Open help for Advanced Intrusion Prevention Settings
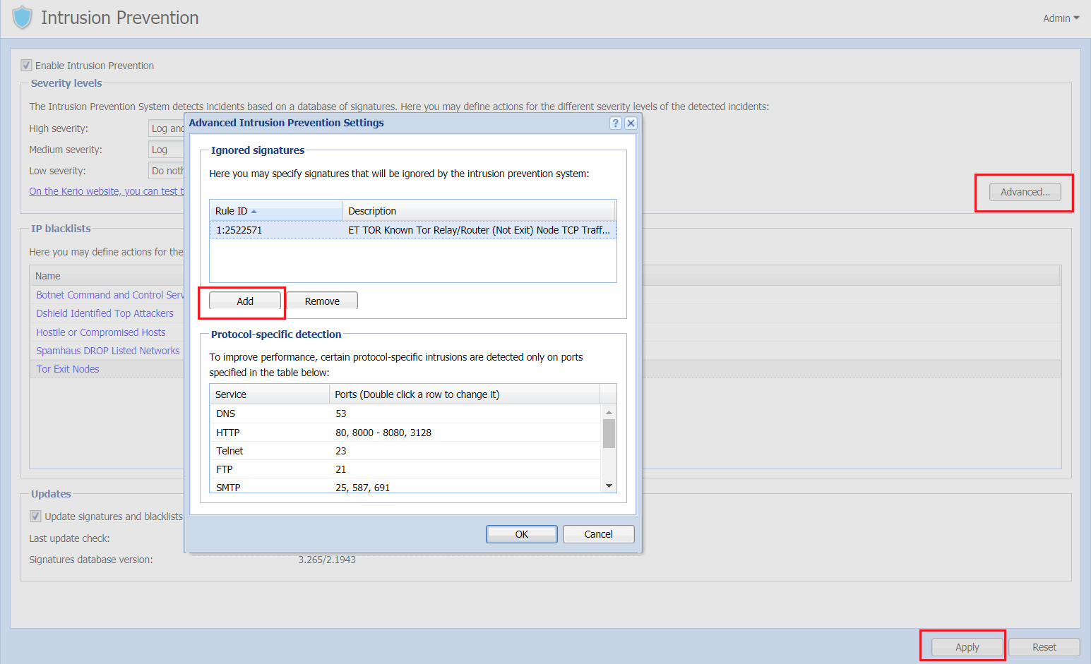The height and width of the screenshot is (664, 1091). (616, 123)
